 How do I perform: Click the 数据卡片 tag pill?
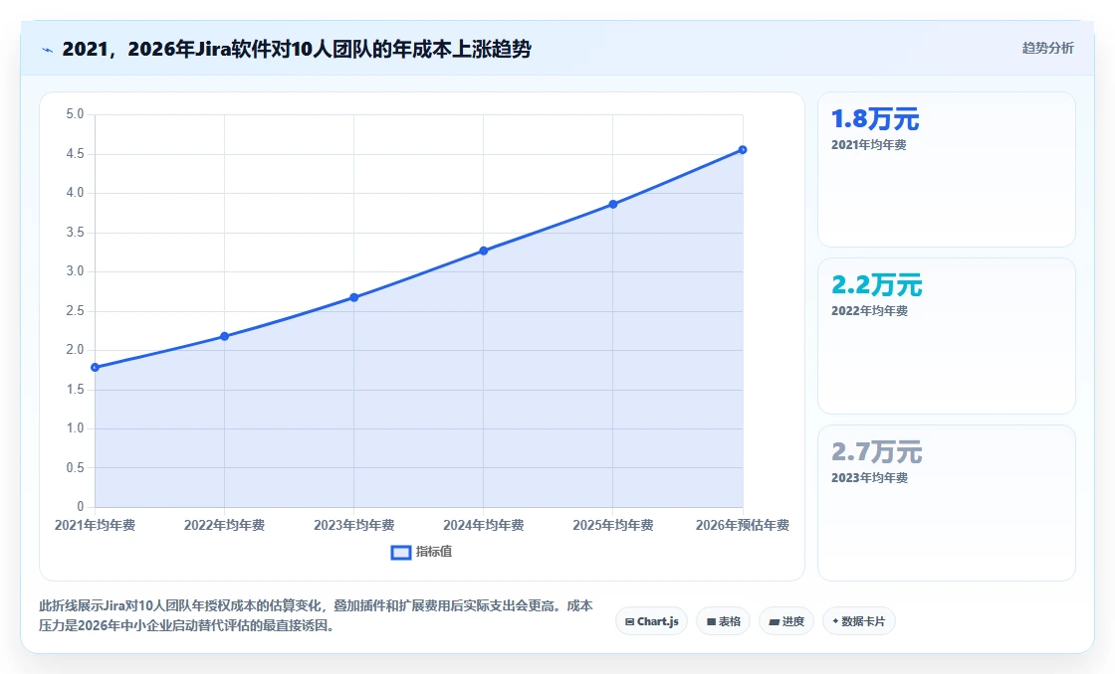[859, 621]
